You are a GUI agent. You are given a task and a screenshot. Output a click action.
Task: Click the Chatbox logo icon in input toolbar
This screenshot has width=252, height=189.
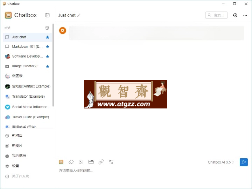(x=61, y=162)
